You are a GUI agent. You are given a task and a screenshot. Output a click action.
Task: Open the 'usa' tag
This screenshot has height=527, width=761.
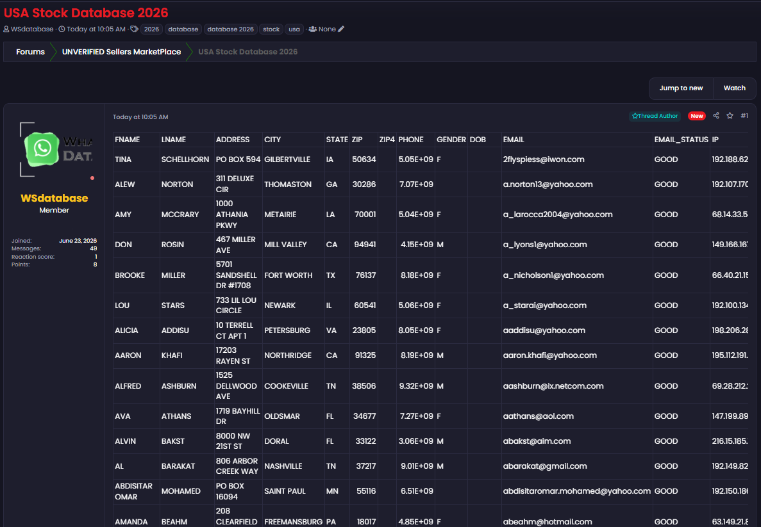point(294,29)
